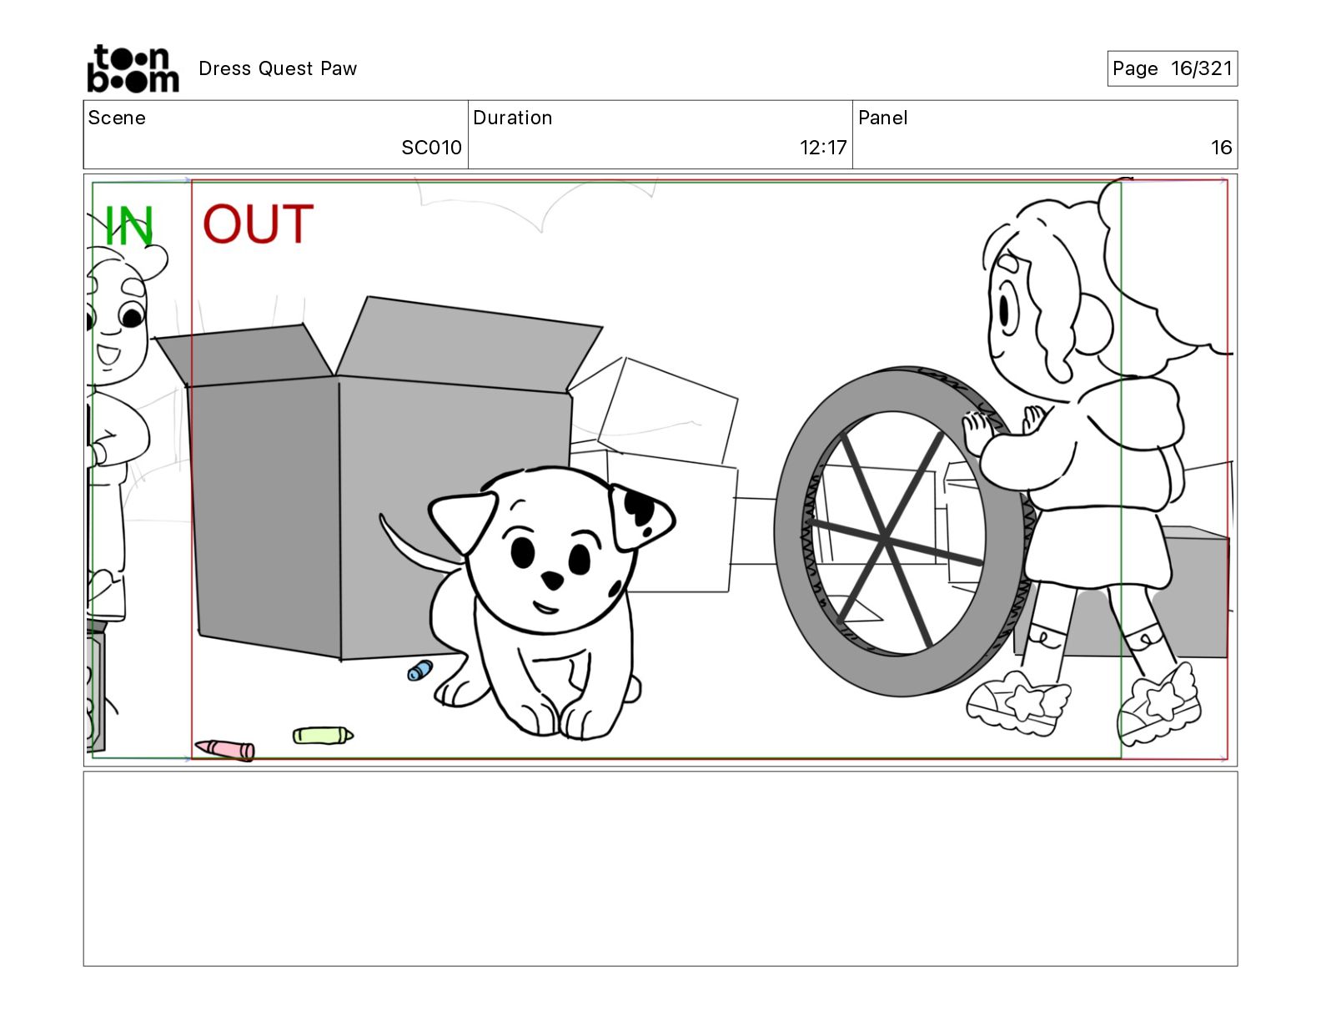The width and height of the screenshot is (1321, 1021).
Task: Select the duration value '12:17'
Action: click(823, 148)
